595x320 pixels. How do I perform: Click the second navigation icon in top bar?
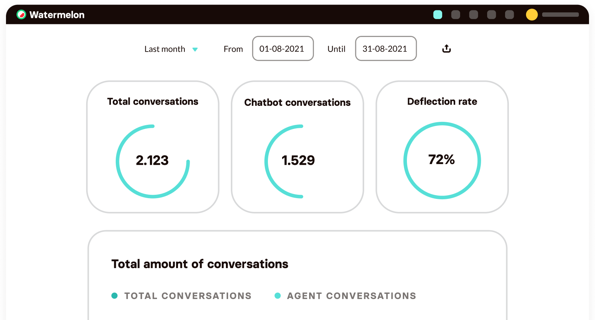coord(455,15)
